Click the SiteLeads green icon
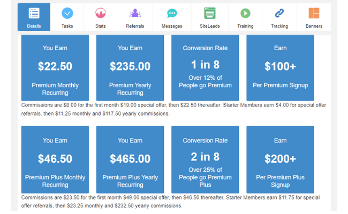This screenshot has height=214, width=348. coord(210,13)
